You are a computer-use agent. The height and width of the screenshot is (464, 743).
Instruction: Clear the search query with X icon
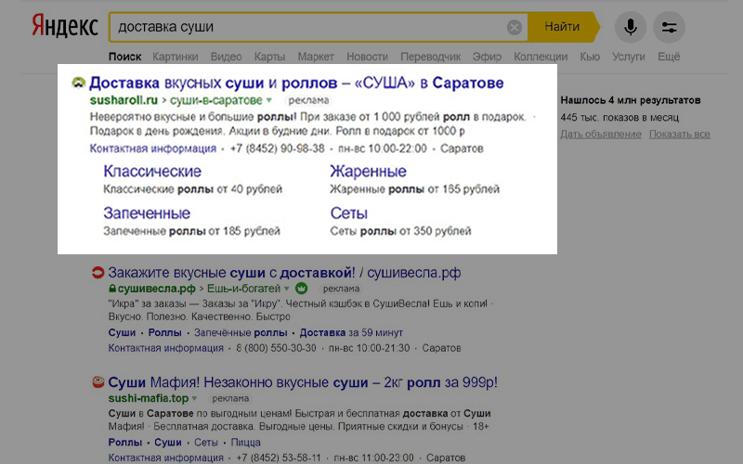point(515,27)
